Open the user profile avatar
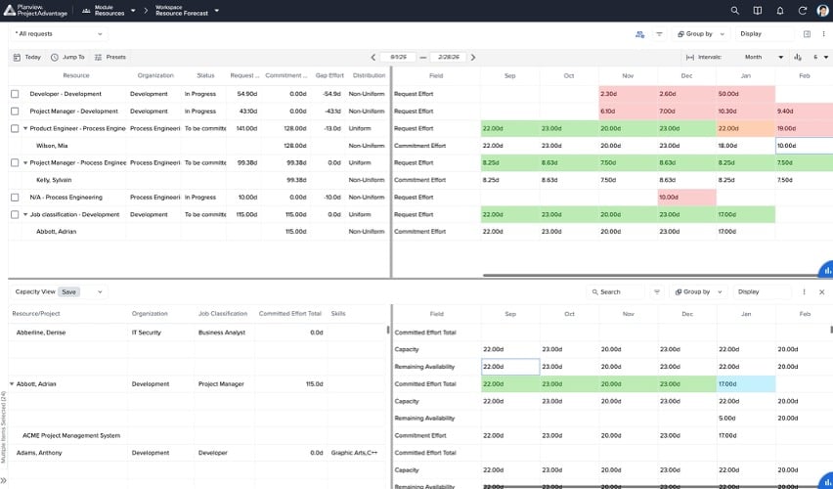833x489 pixels. click(x=822, y=11)
